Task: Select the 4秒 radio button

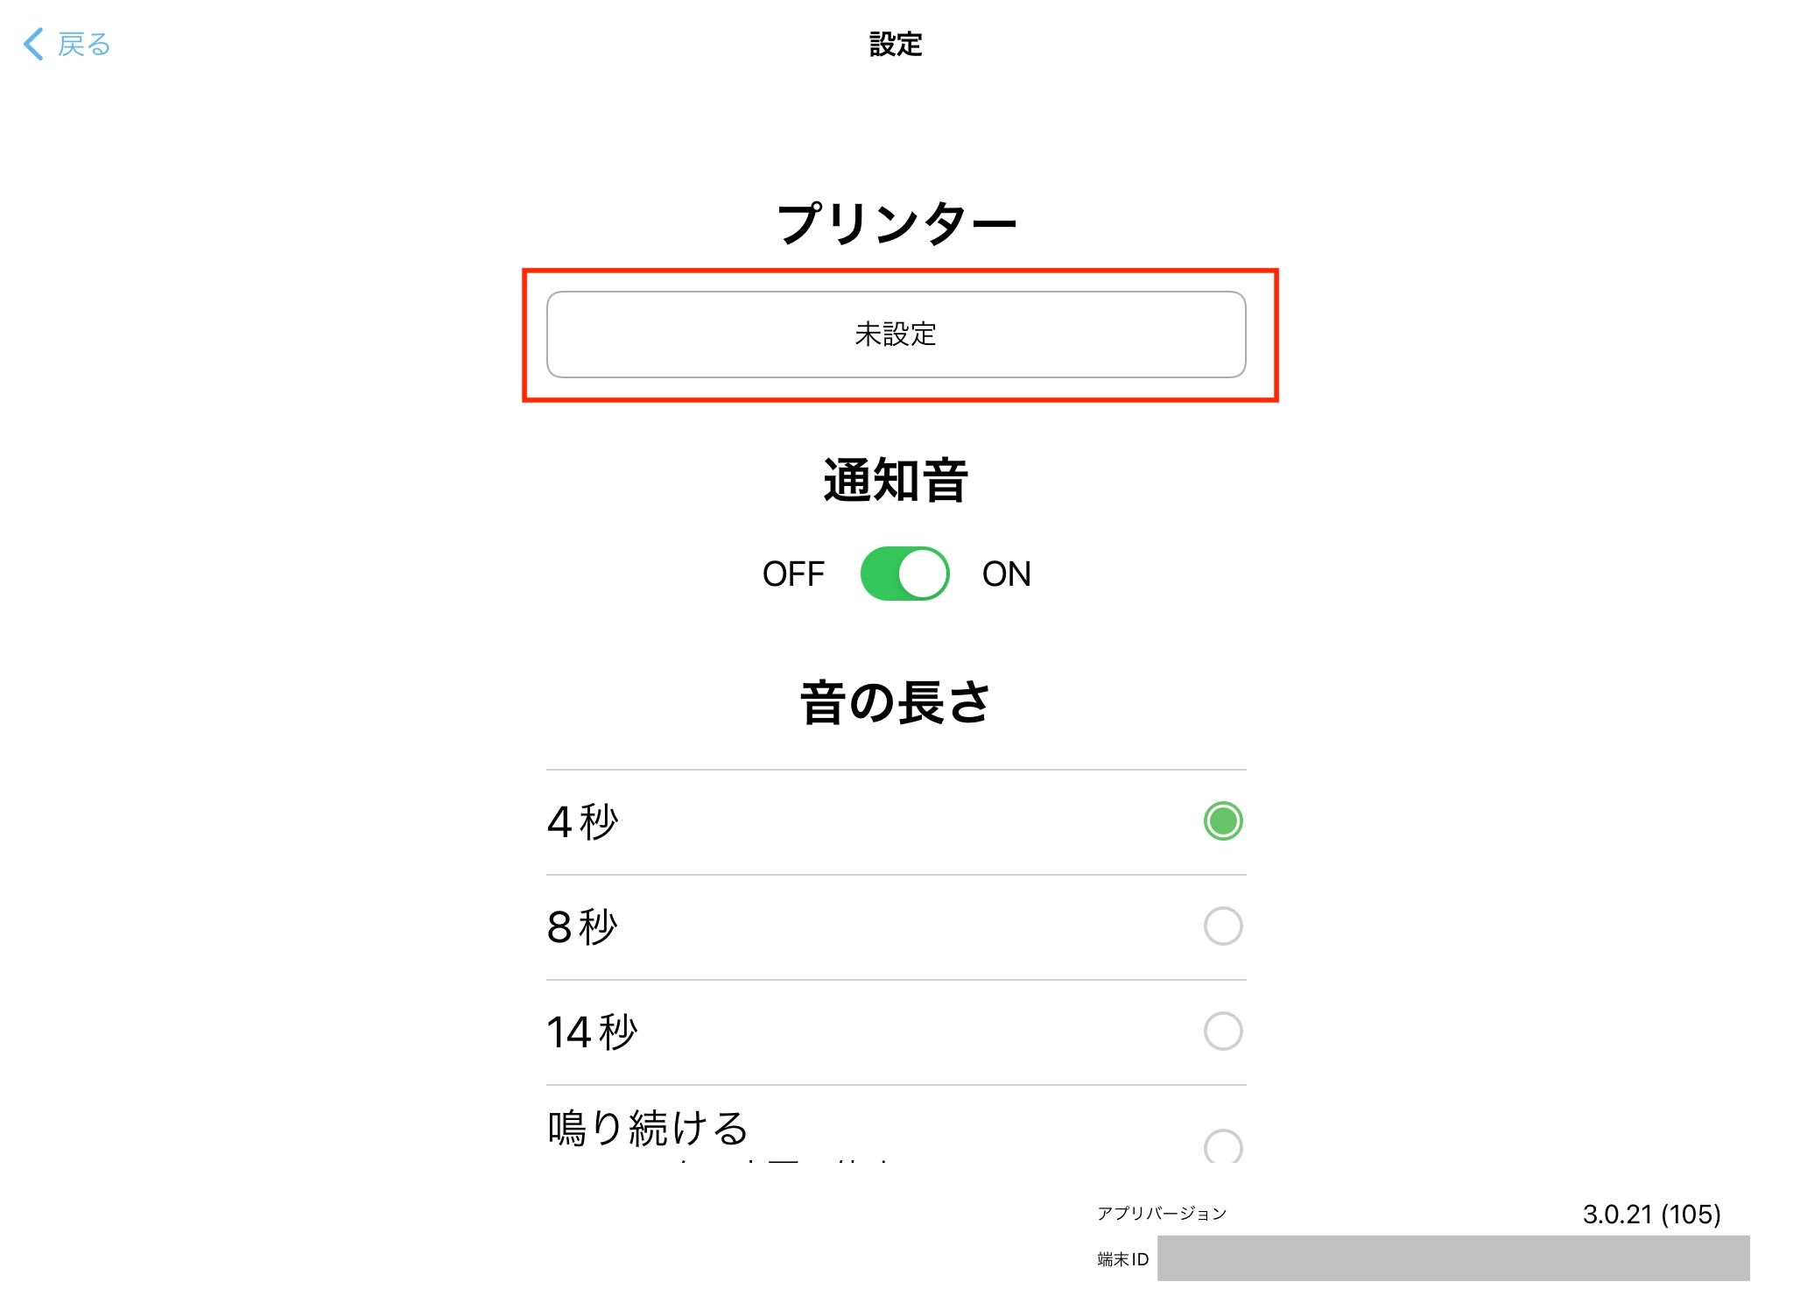Action: [1222, 821]
